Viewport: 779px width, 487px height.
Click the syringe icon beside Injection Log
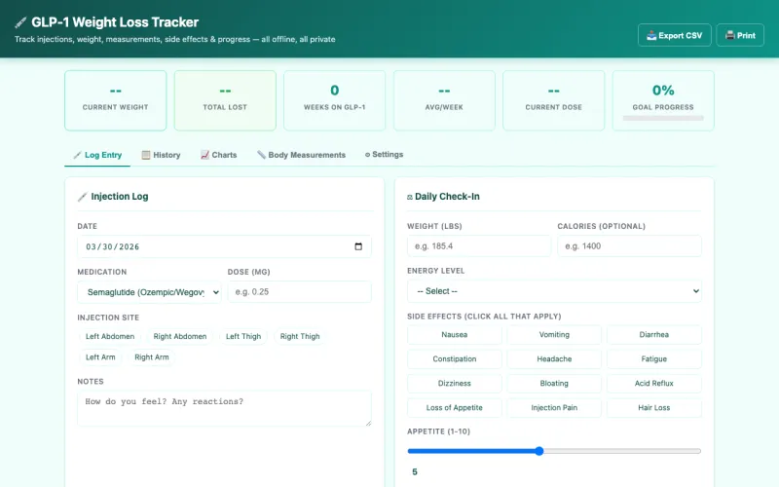[82, 197]
